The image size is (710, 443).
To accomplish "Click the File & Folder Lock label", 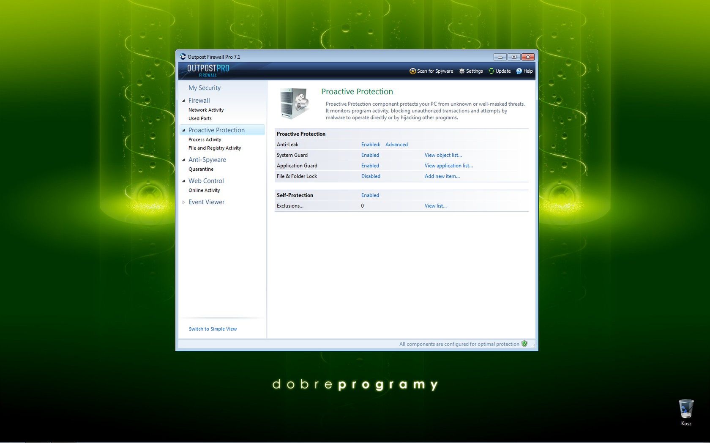I will tap(297, 176).
